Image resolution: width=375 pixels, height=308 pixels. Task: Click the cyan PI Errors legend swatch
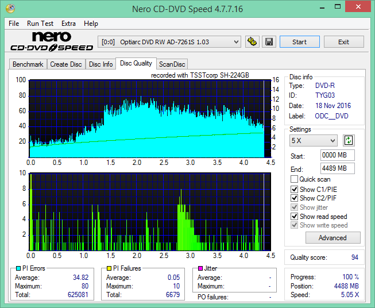[18, 268]
